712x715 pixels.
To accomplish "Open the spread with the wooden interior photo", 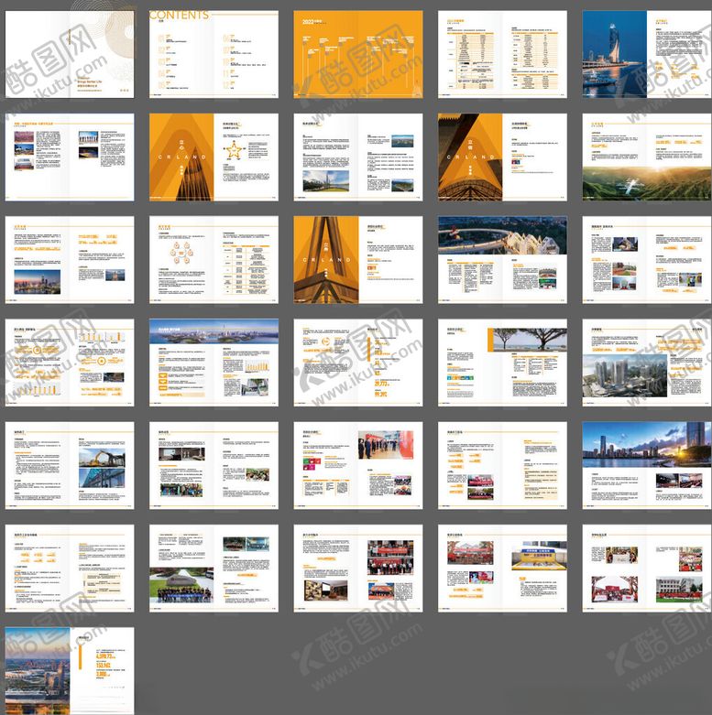I will coord(358,568).
